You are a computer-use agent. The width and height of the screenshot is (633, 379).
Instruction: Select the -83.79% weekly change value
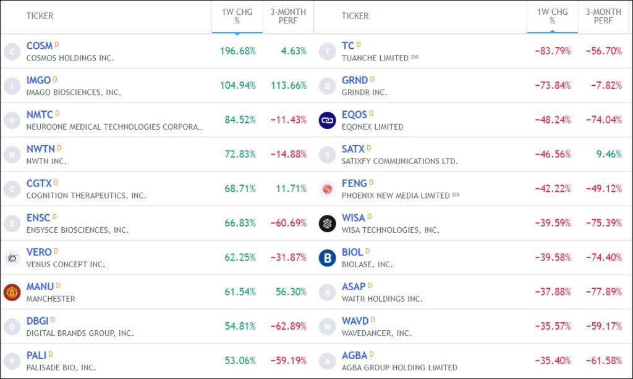[553, 51]
